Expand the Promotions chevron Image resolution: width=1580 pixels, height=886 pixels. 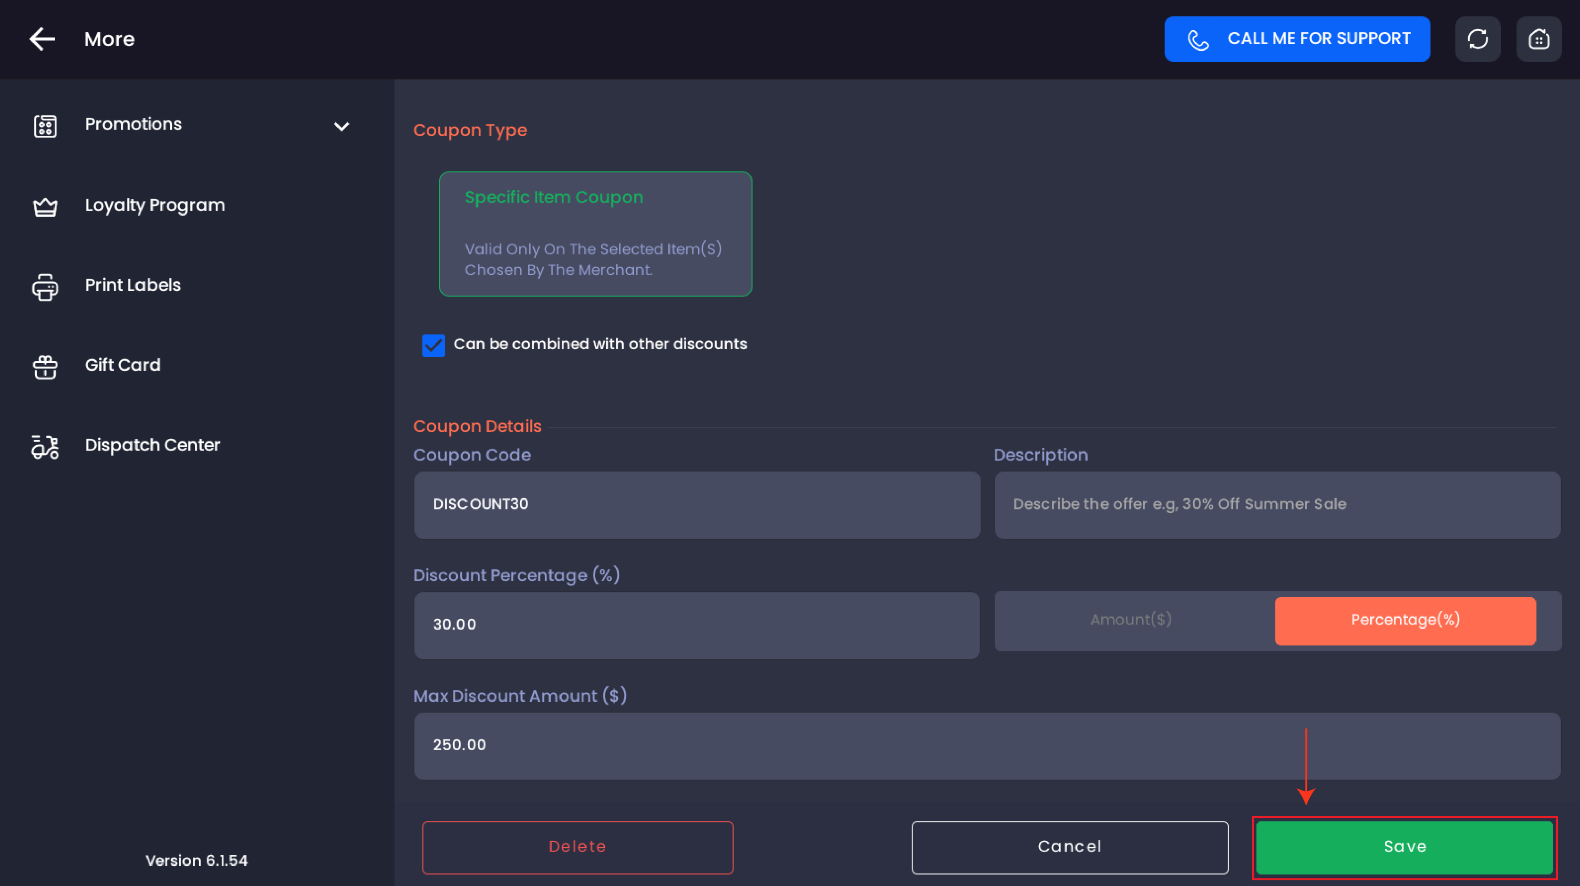341,126
